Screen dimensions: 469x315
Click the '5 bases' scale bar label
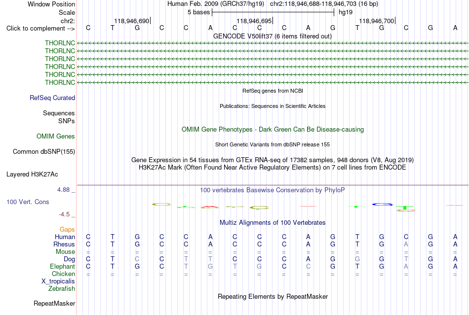pos(198,12)
